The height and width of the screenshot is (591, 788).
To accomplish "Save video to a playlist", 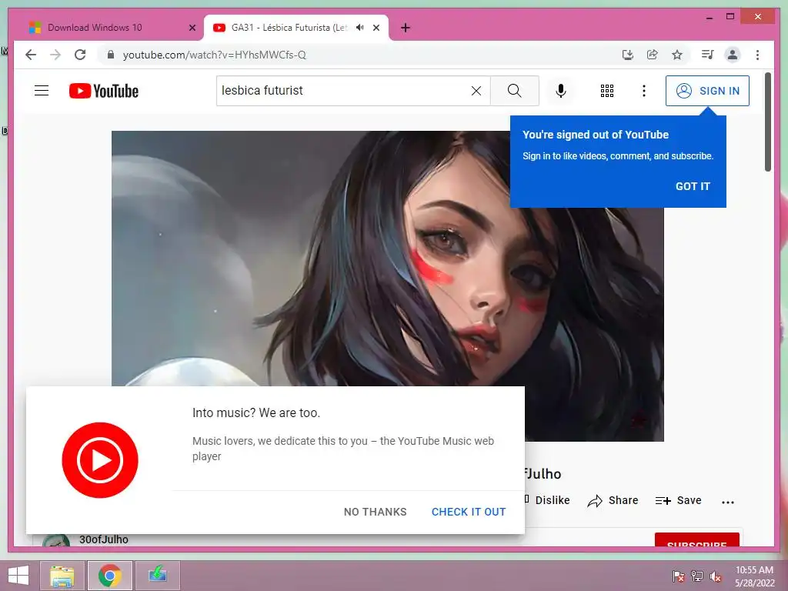I will point(678,500).
